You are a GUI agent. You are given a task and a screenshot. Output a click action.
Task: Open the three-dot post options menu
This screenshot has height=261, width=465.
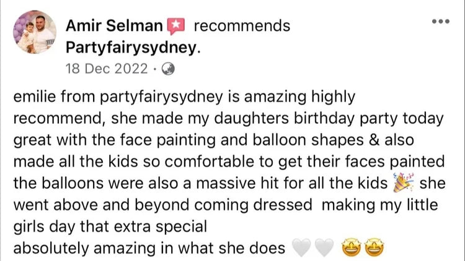(x=441, y=21)
